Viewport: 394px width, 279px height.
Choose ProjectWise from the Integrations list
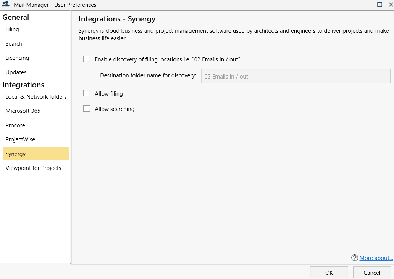pos(20,139)
